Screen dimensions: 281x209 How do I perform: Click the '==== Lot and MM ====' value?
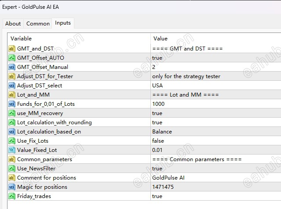click(x=186, y=95)
